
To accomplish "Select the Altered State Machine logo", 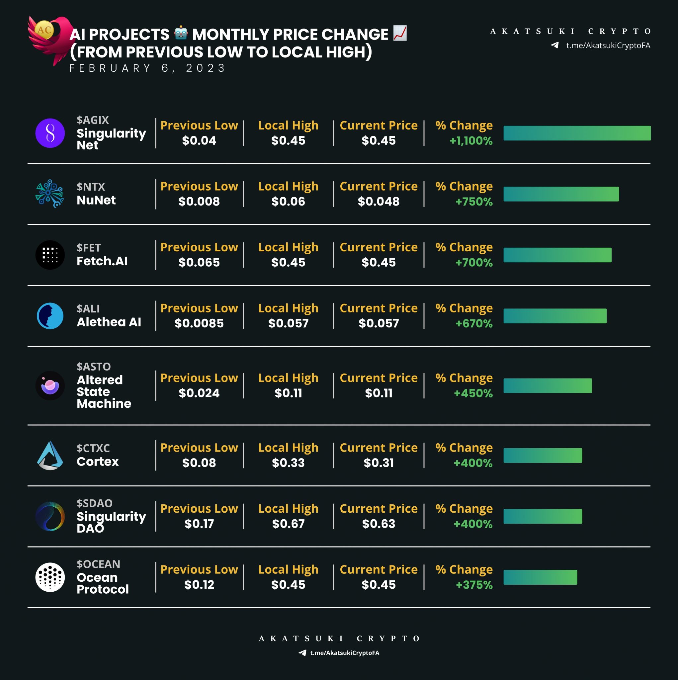I will 50,385.
